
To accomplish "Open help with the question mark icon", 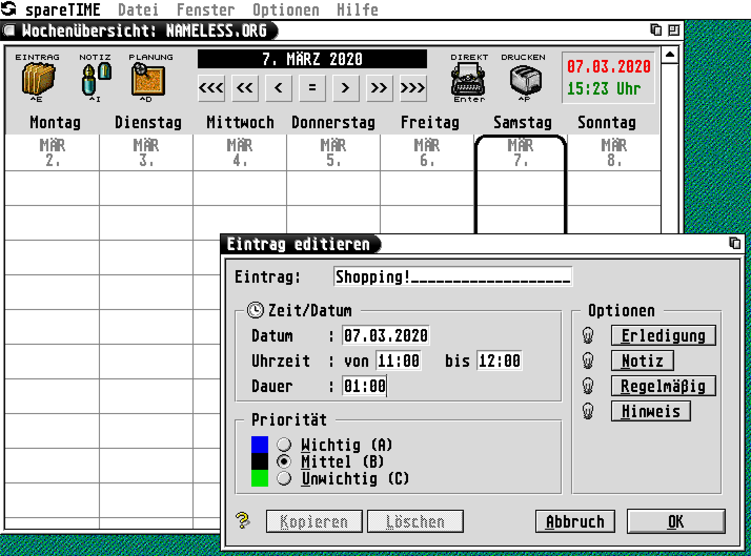I will (241, 521).
